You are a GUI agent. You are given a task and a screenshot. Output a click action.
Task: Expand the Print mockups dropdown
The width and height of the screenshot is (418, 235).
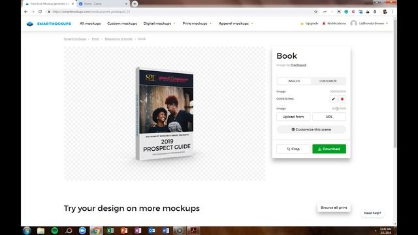point(197,23)
